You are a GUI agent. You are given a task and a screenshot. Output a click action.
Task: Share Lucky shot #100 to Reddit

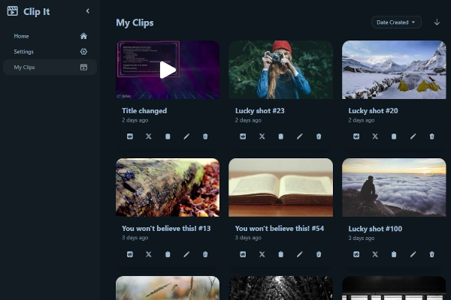click(356, 254)
